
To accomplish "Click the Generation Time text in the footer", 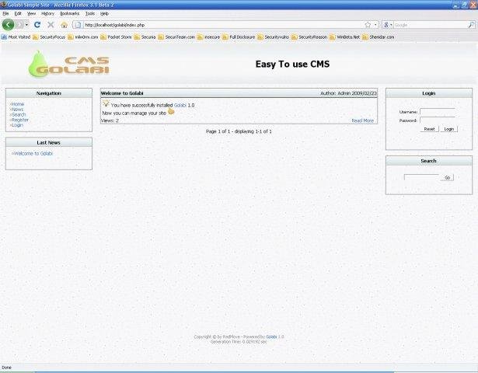I will pos(239,342).
